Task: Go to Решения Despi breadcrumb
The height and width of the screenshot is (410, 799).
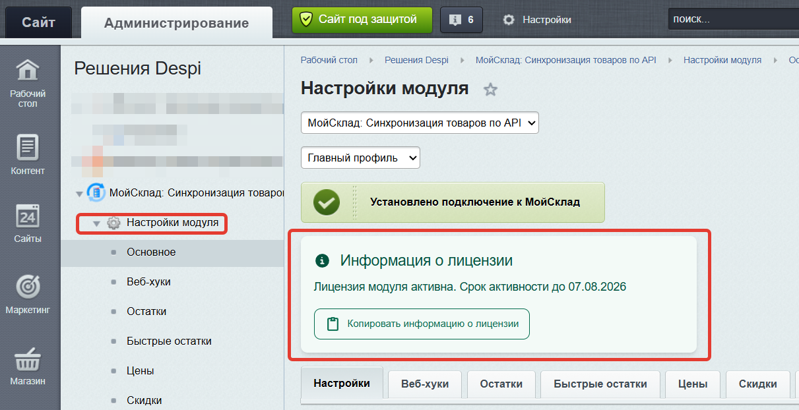Action: [x=416, y=60]
